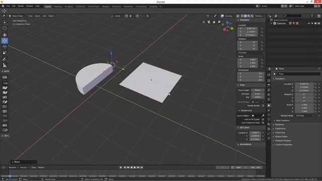The width and height of the screenshot is (322, 181).
Task: Switch to wireframe viewport shading mode
Action: point(242,16)
